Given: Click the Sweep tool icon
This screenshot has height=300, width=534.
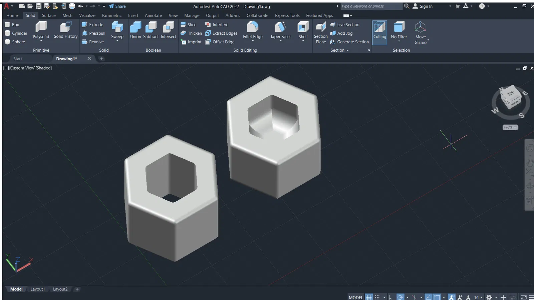Looking at the screenshot, I should tap(117, 27).
